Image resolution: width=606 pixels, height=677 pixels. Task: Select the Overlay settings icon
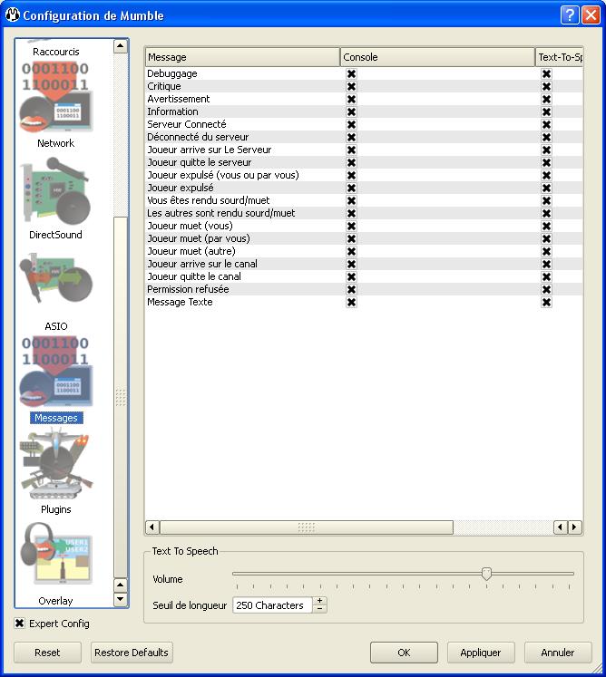(55, 559)
